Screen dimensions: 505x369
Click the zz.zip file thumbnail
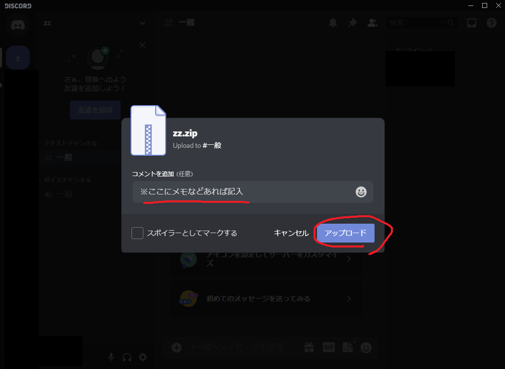click(x=148, y=130)
